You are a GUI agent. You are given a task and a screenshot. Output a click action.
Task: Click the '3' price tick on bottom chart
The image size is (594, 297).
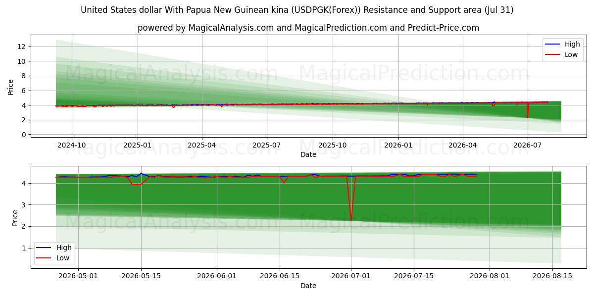coord(24,205)
